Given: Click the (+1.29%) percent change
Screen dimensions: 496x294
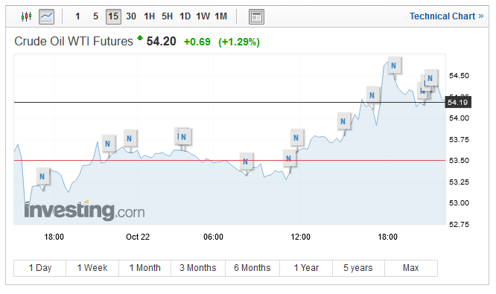Looking at the screenshot, I should click(x=239, y=42).
